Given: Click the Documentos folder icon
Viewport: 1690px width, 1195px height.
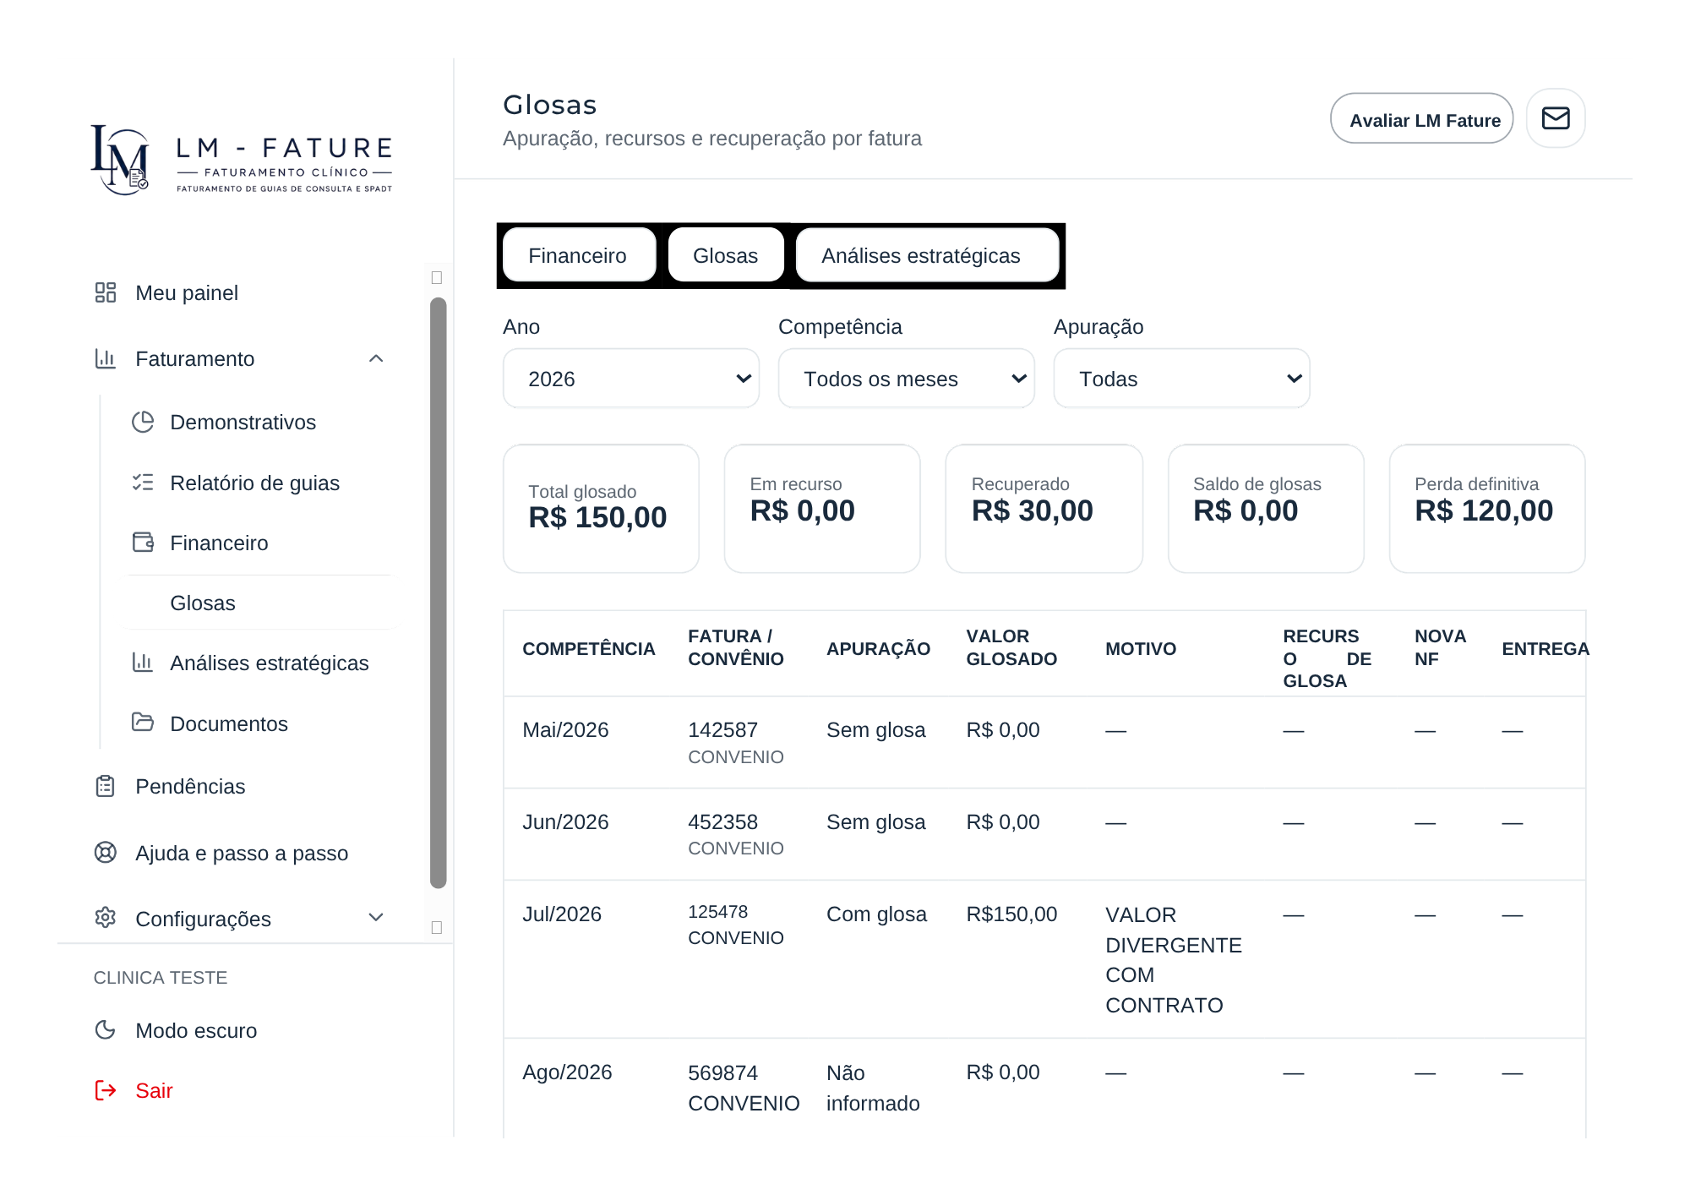Looking at the screenshot, I should click(143, 723).
